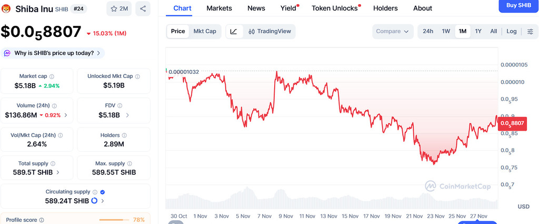Click the Profile score progress bar
Viewport: 539px width, 224px height.
tap(115, 220)
